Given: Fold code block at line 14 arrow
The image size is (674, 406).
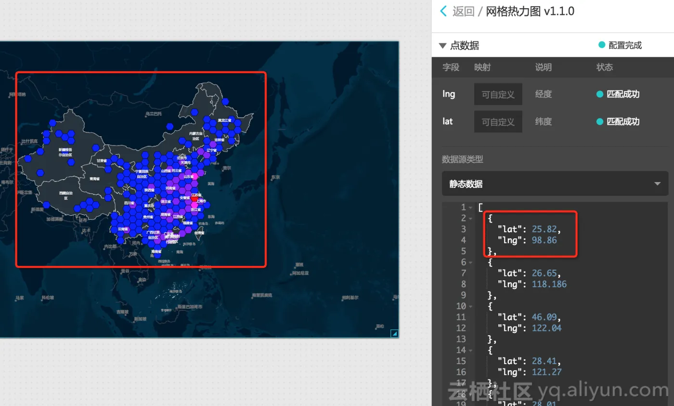Looking at the screenshot, I should click(x=470, y=350).
